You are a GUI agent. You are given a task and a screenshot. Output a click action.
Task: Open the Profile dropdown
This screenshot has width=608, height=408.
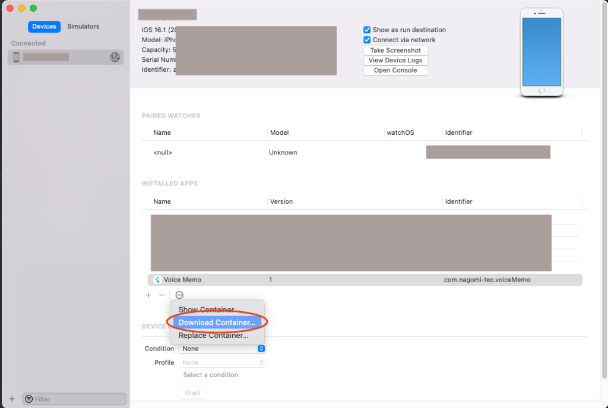point(223,362)
